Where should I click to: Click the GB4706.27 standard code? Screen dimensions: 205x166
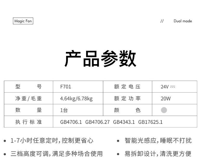click(97, 122)
